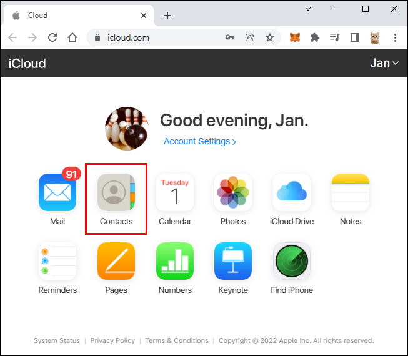
Task: Click the "Contacts" label text
Action: (116, 221)
